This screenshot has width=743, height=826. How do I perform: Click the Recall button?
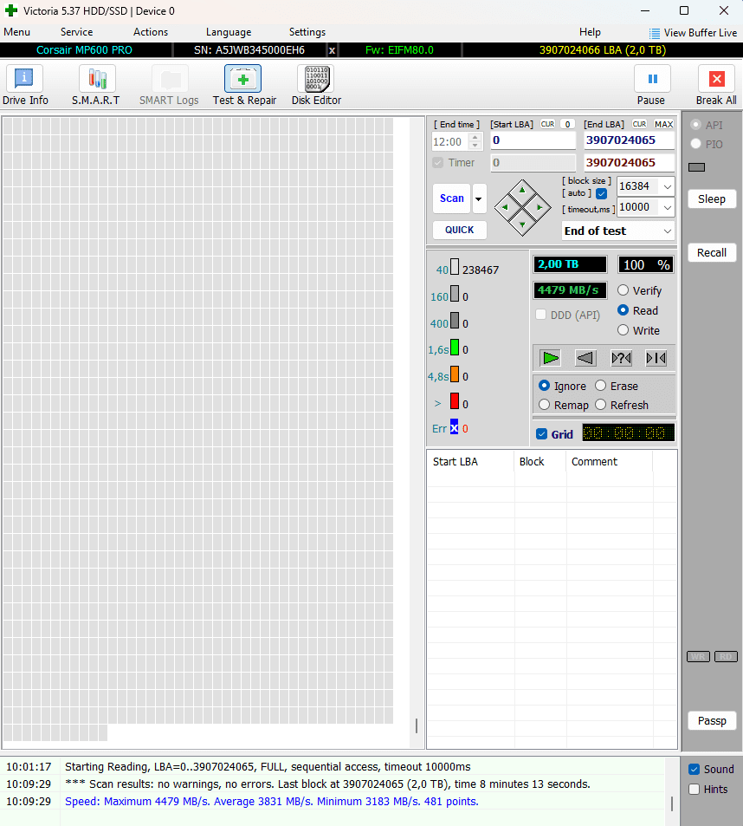(x=712, y=253)
